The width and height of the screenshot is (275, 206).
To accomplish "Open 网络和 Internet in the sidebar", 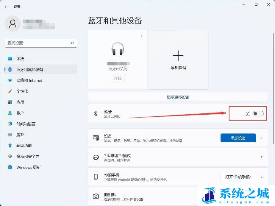I will [x=29, y=80].
